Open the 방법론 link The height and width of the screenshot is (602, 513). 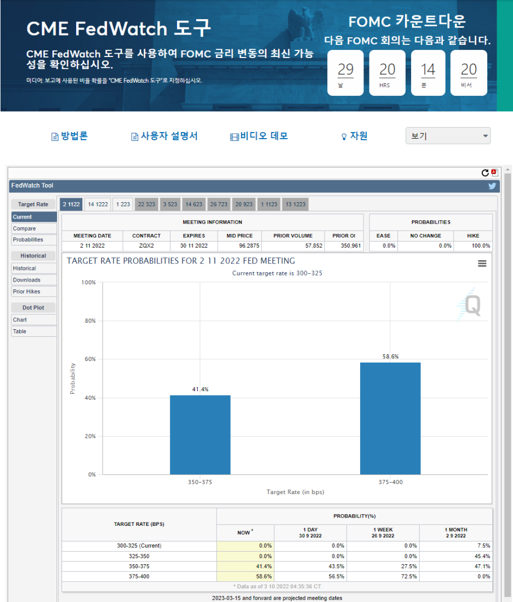point(74,136)
